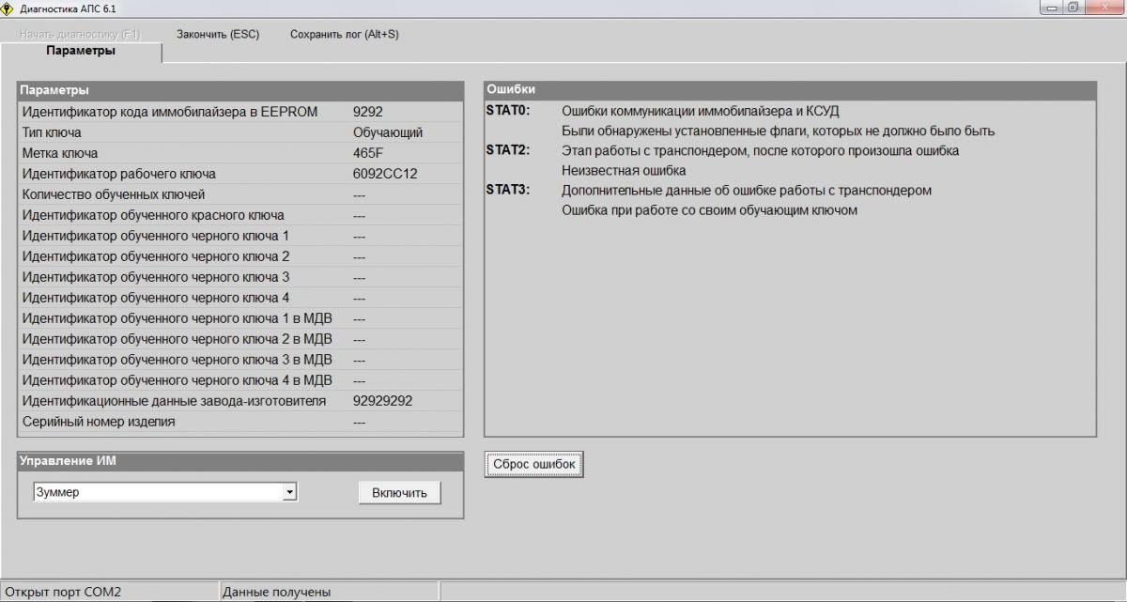
Task: Select row черного ключа 4 в МДВ
Action: (240, 380)
